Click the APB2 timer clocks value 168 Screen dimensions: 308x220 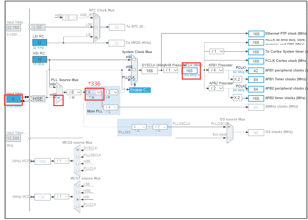(256, 98)
